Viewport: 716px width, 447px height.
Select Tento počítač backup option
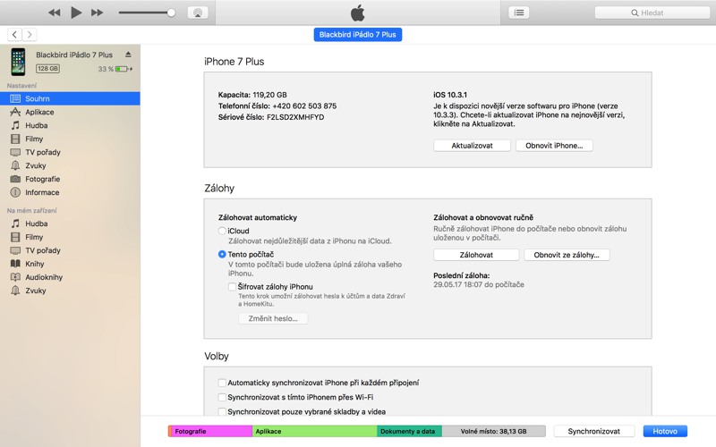pos(222,254)
